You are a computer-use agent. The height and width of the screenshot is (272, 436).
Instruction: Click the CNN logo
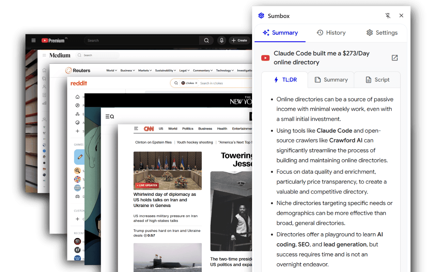click(149, 129)
